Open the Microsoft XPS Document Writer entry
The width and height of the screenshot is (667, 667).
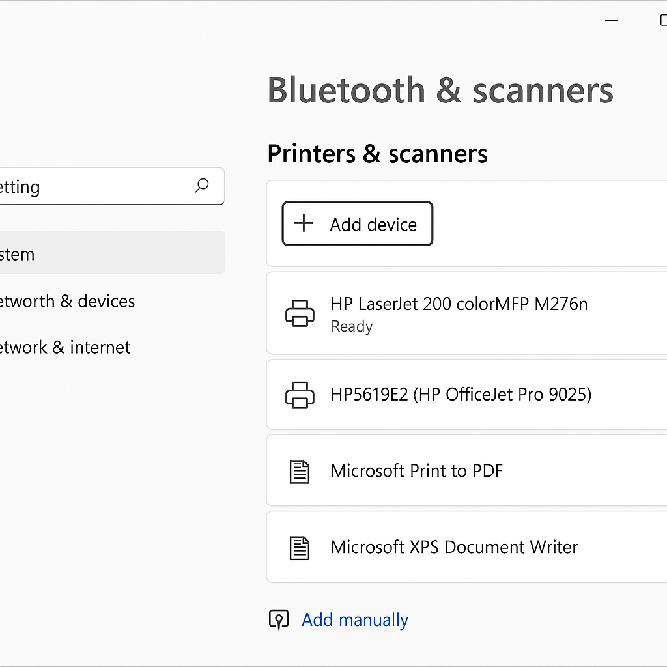click(x=466, y=547)
